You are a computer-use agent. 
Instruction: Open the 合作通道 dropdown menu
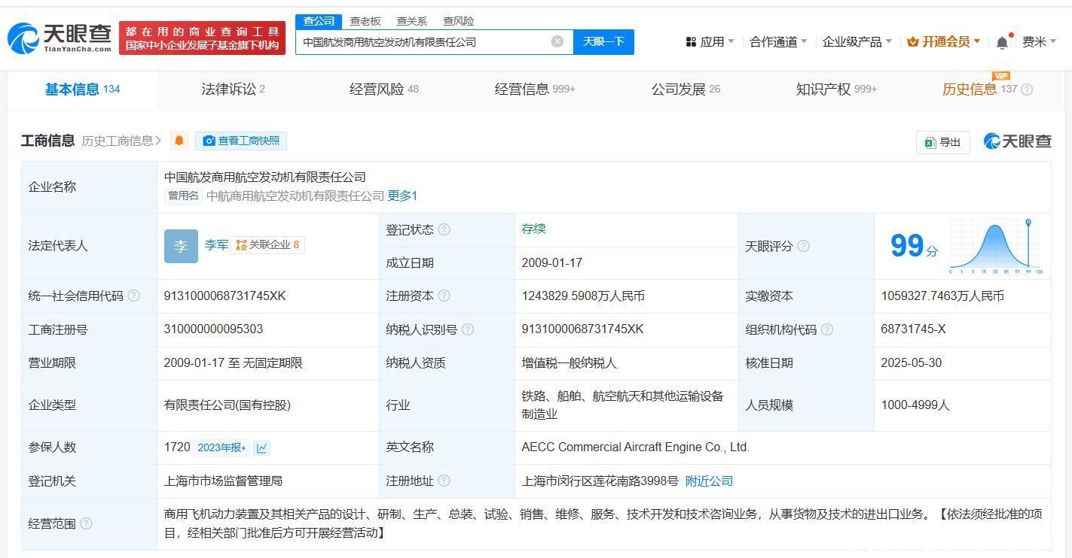pos(778,42)
